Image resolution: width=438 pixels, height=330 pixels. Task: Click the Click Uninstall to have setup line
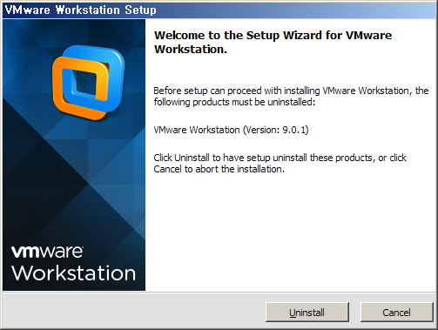(x=280, y=158)
